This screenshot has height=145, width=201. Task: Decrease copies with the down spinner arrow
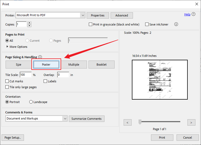tap(30, 25)
